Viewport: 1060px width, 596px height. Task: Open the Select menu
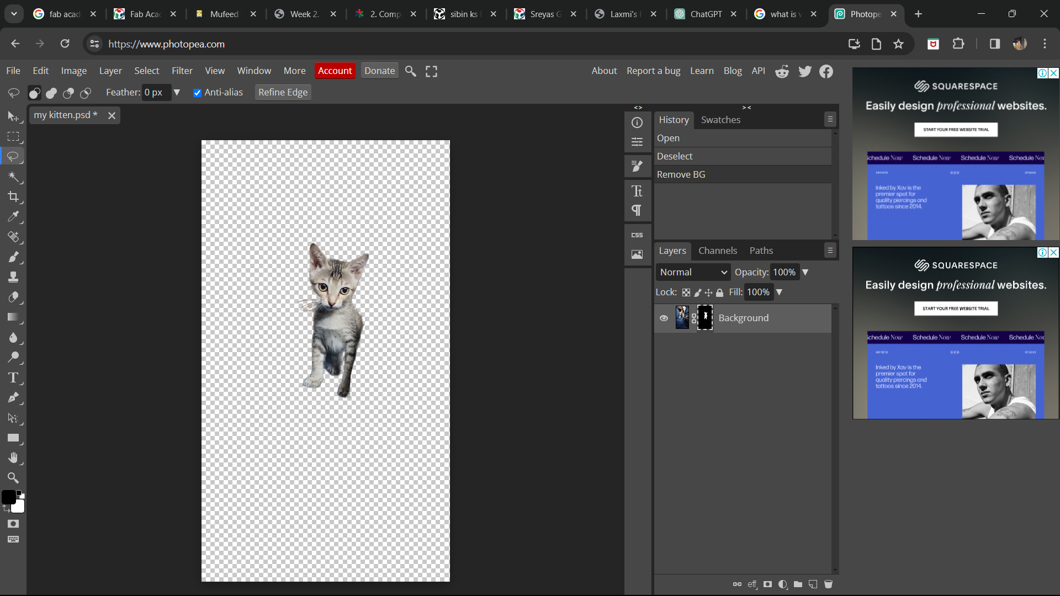coord(147,71)
